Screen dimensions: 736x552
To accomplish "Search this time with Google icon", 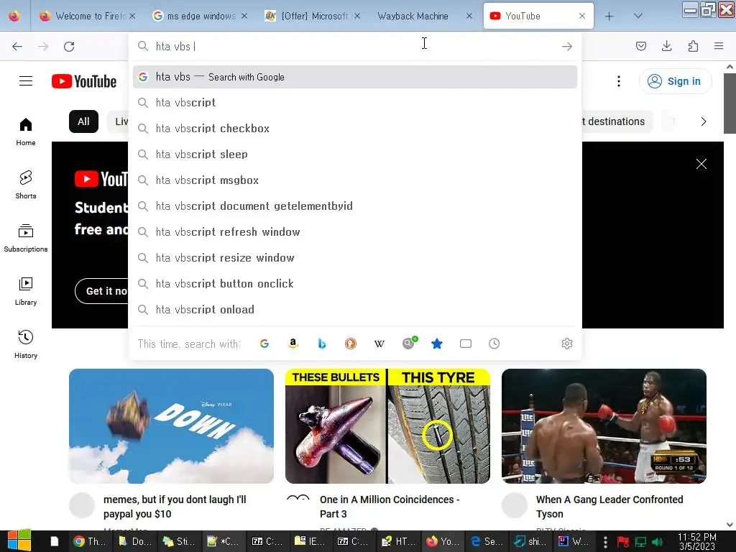I will 264,344.
